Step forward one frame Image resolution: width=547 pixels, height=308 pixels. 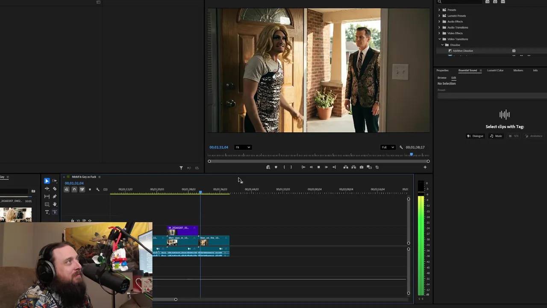pyautogui.click(x=326, y=167)
